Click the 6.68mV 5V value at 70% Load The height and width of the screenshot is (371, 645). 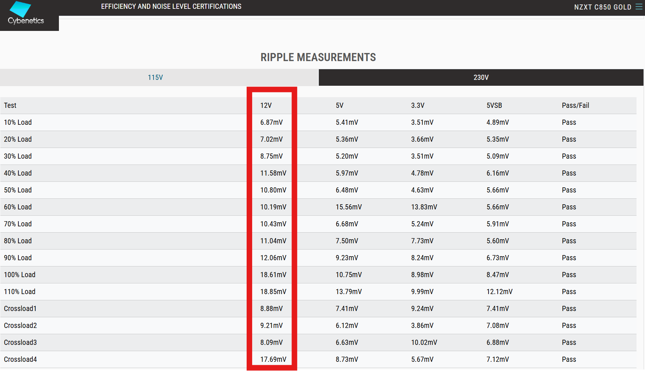point(347,224)
